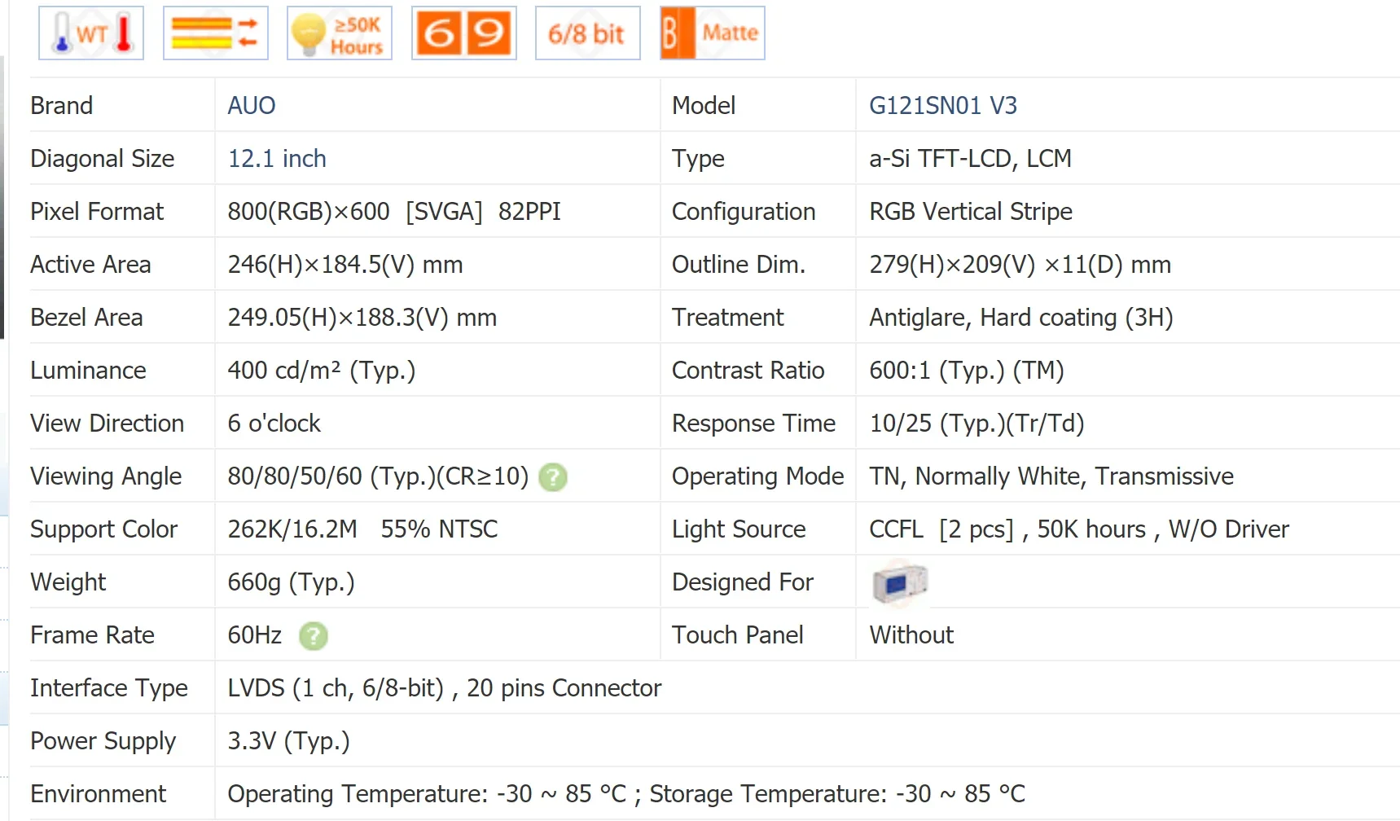Select the 10/25 (Typ.)(Tr/Td) response time
This screenshot has height=821, width=1400.
point(977,424)
